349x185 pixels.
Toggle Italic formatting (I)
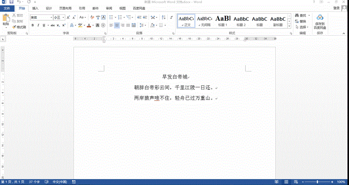point(38,26)
